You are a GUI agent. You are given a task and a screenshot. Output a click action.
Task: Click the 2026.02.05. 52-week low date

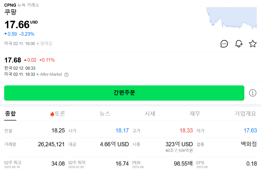pos(76,167)
